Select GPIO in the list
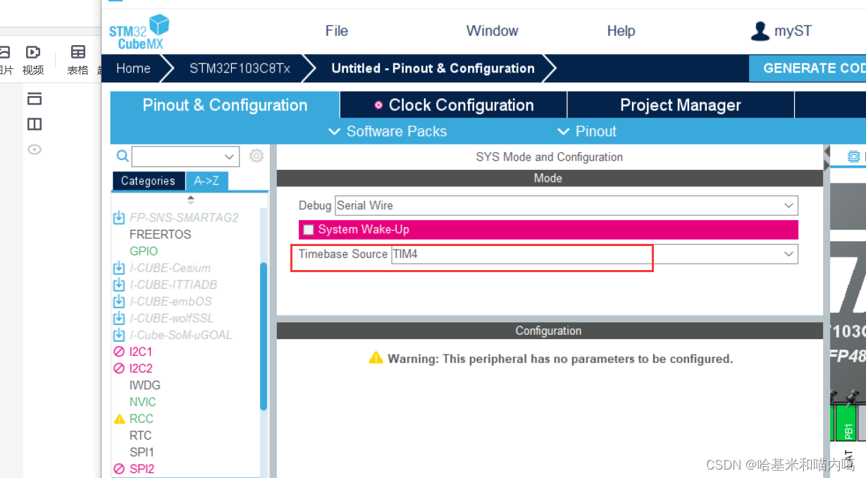The image size is (866, 478). [143, 251]
